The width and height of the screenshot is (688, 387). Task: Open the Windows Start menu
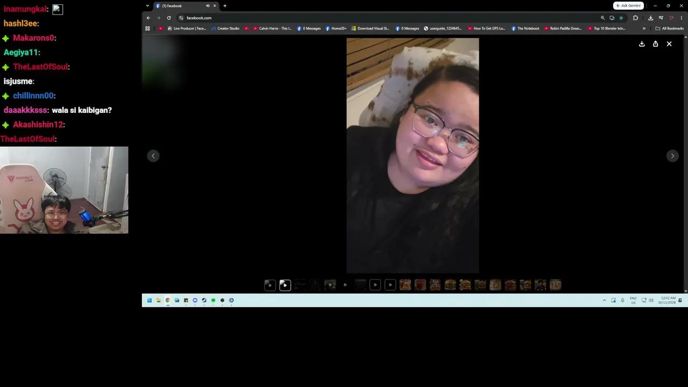point(149,300)
